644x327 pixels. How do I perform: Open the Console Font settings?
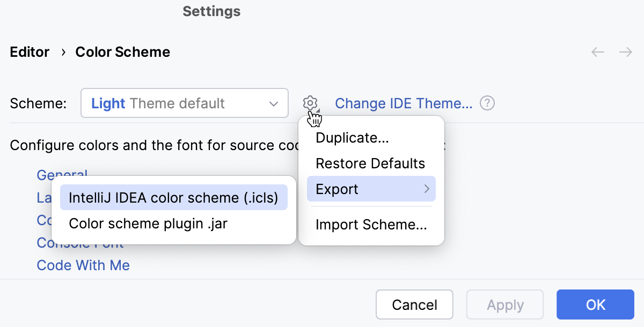point(79,243)
